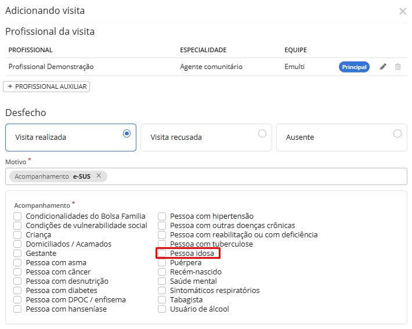
Task: Check Condicionalidades do Bolsa Familia
Action: point(17,216)
